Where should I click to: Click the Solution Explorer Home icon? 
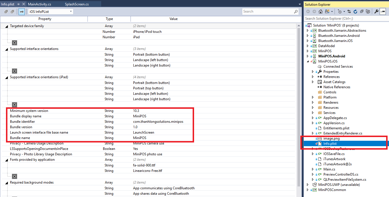coord(321,11)
